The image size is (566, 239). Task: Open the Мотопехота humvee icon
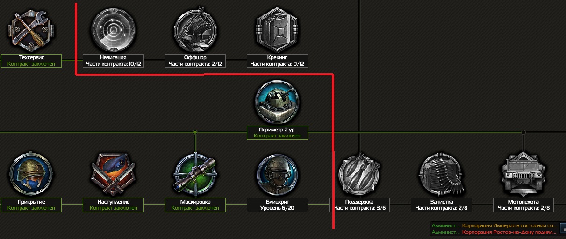[523, 174]
